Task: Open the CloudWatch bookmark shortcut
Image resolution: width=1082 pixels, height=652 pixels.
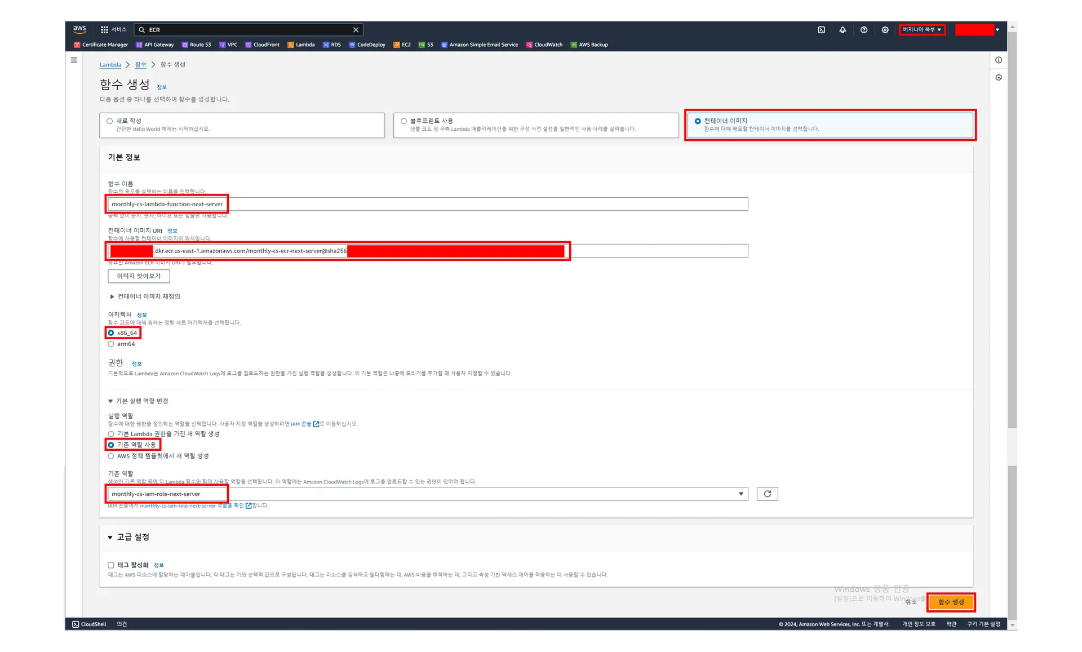Action: pos(544,45)
